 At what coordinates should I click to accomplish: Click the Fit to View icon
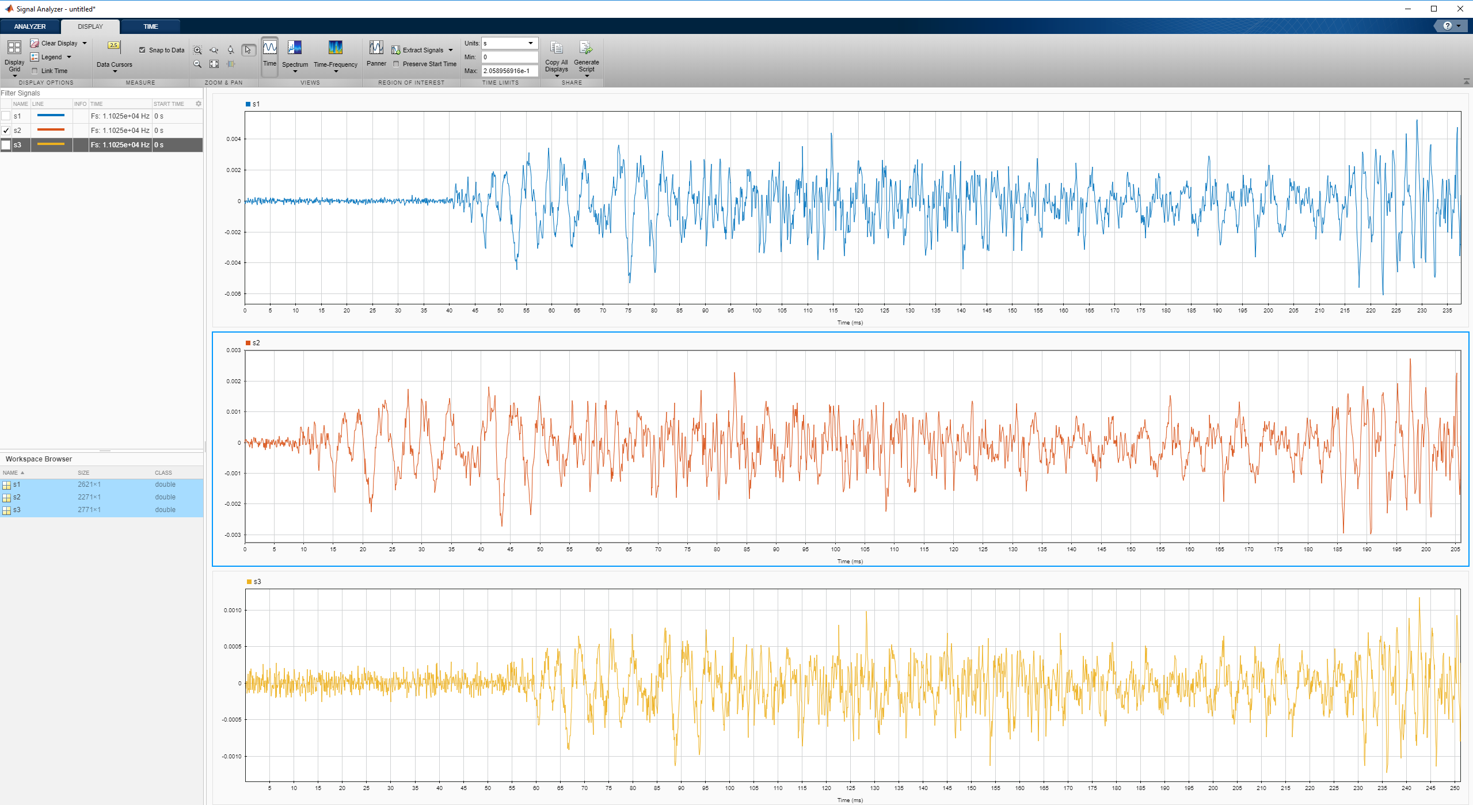[x=214, y=64]
